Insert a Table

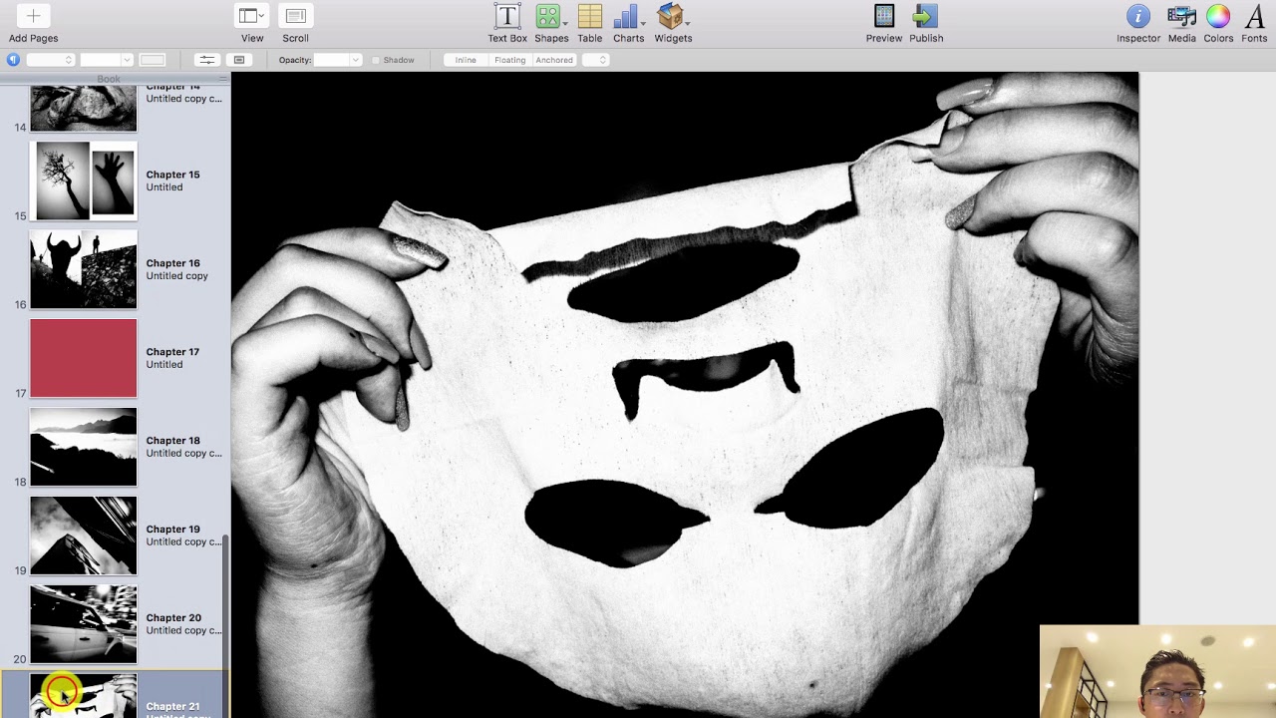click(x=590, y=16)
